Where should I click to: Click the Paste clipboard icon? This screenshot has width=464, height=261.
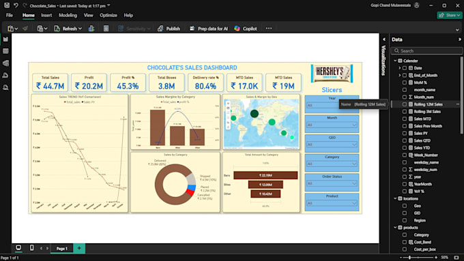tap(11, 29)
